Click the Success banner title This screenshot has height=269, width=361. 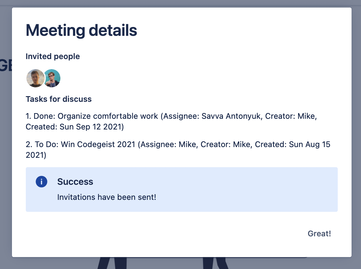[75, 182]
